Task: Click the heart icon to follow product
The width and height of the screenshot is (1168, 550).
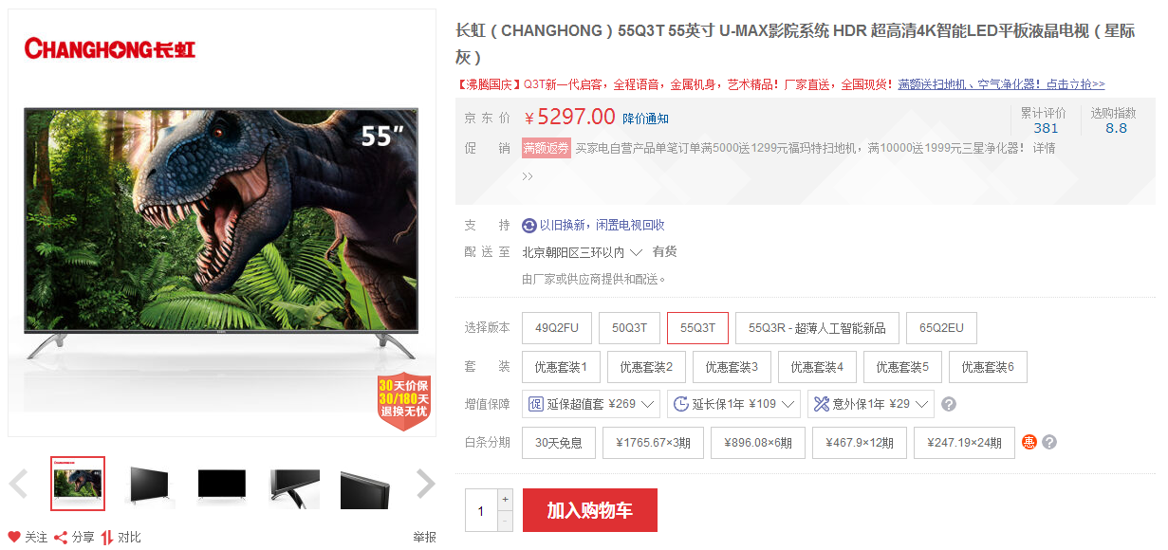Action: click(14, 537)
